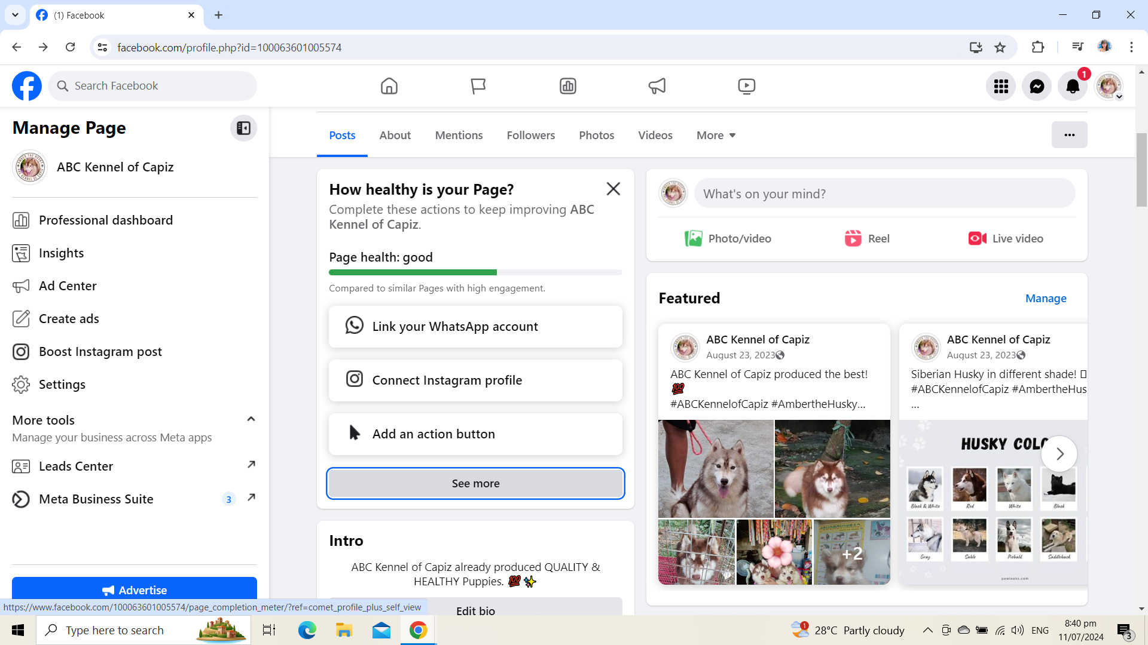Open Microsoft Edge from taskbar
Screen dimensions: 1148x645
point(307,630)
